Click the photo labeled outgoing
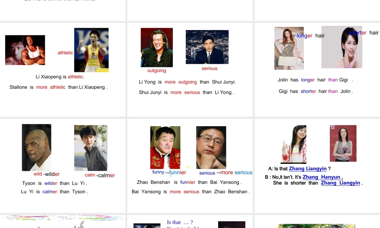The width and height of the screenshot is (380, 228). (x=157, y=47)
